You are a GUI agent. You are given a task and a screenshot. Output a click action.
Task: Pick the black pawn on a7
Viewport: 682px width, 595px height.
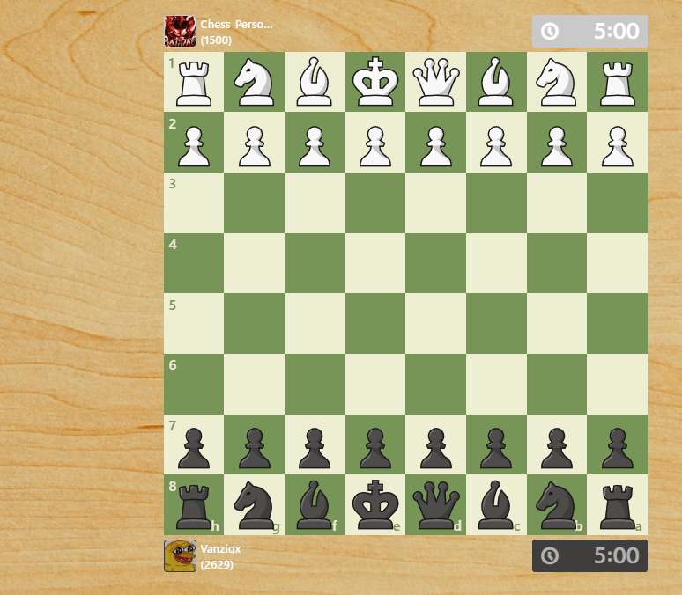point(617,448)
